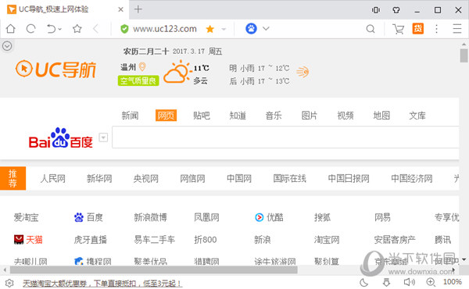
Task: Open the 中国日报网 link
Action: [x=349, y=178]
